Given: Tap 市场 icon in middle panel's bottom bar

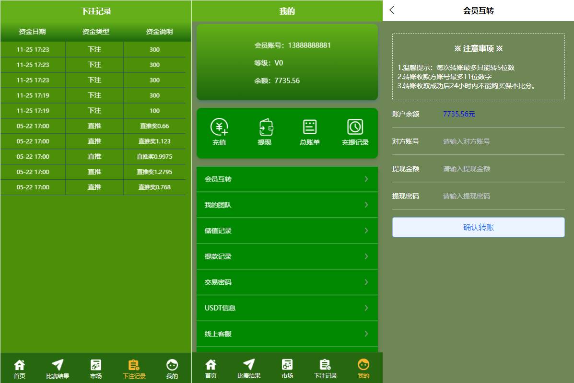Looking at the screenshot, I should coord(287,364).
